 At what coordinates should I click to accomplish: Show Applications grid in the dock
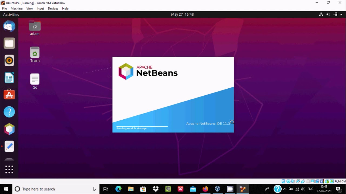point(9,169)
